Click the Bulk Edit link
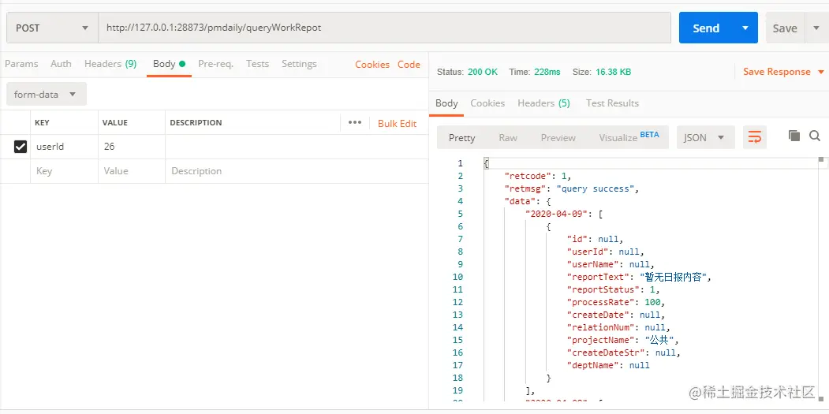 coord(397,123)
